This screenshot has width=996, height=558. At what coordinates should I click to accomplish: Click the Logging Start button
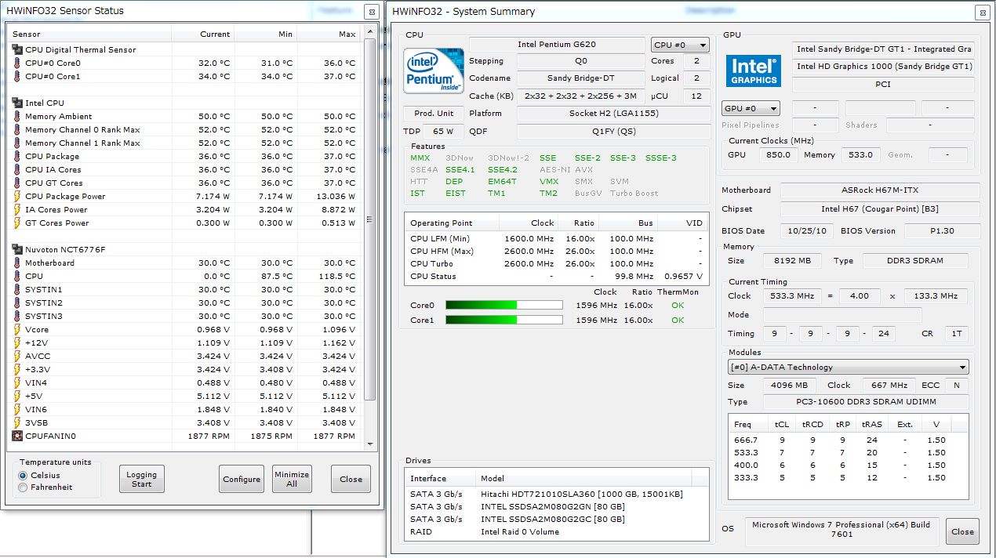142,479
